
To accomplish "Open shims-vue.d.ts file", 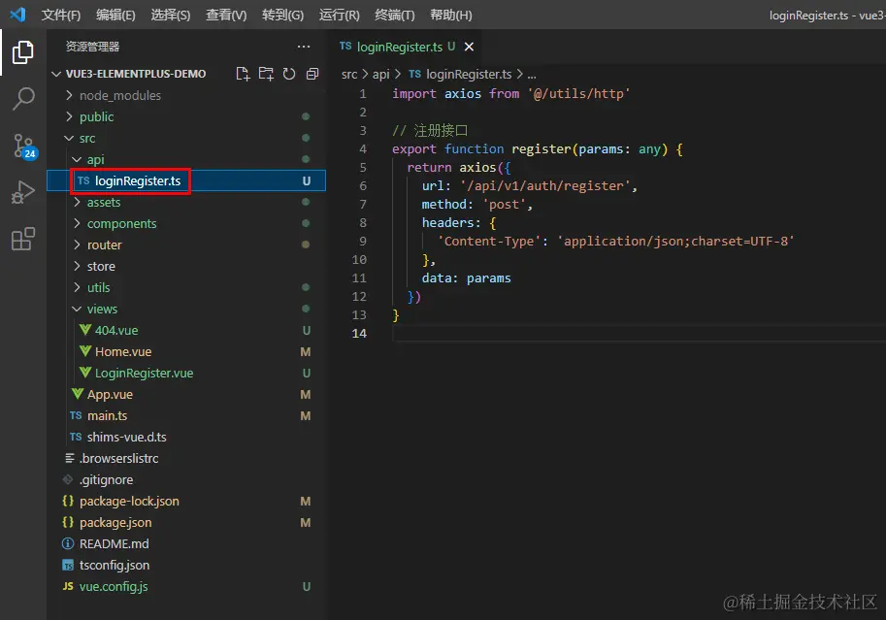I will tap(186, 438).
